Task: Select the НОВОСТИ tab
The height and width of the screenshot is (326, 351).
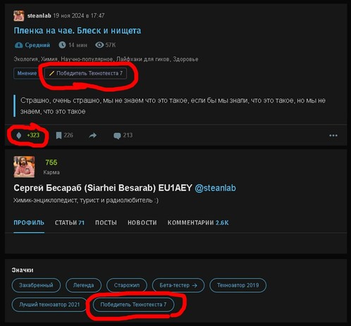Action: [x=142, y=222]
